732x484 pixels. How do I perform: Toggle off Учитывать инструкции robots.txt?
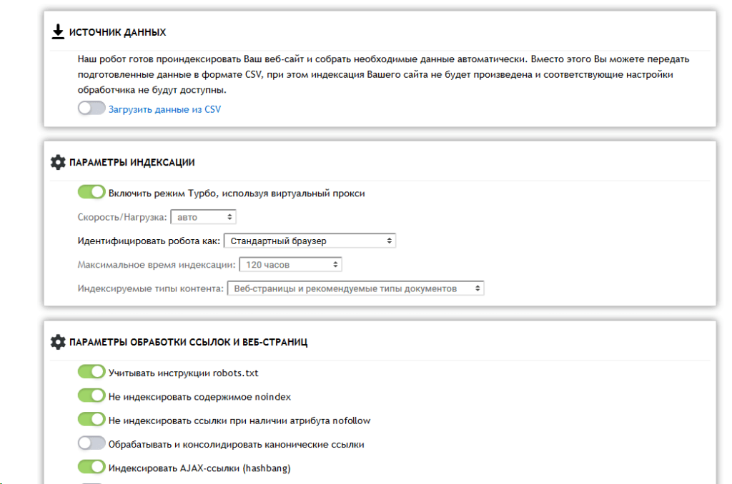pyautogui.click(x=91, y=372)
